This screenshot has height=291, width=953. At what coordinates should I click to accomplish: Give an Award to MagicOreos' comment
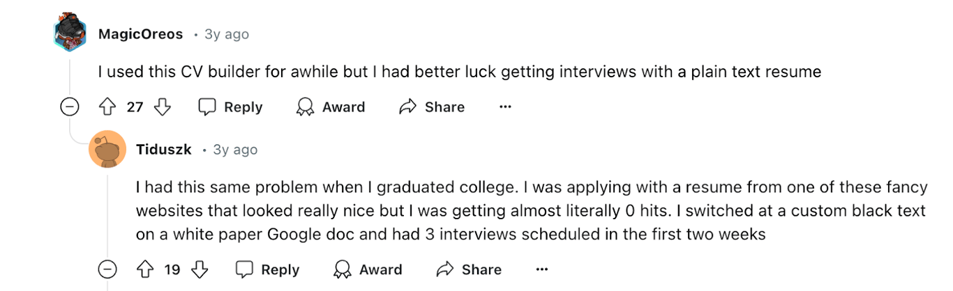(x=331, y=107)
